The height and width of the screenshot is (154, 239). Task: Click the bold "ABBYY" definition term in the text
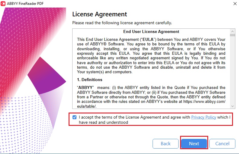pos(86,88)
